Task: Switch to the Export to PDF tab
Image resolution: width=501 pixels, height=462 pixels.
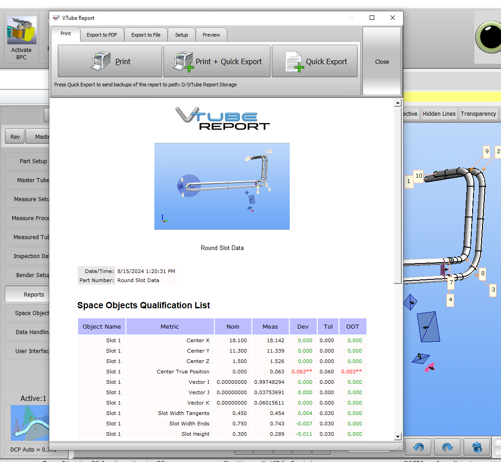Action: coord(102,35)
